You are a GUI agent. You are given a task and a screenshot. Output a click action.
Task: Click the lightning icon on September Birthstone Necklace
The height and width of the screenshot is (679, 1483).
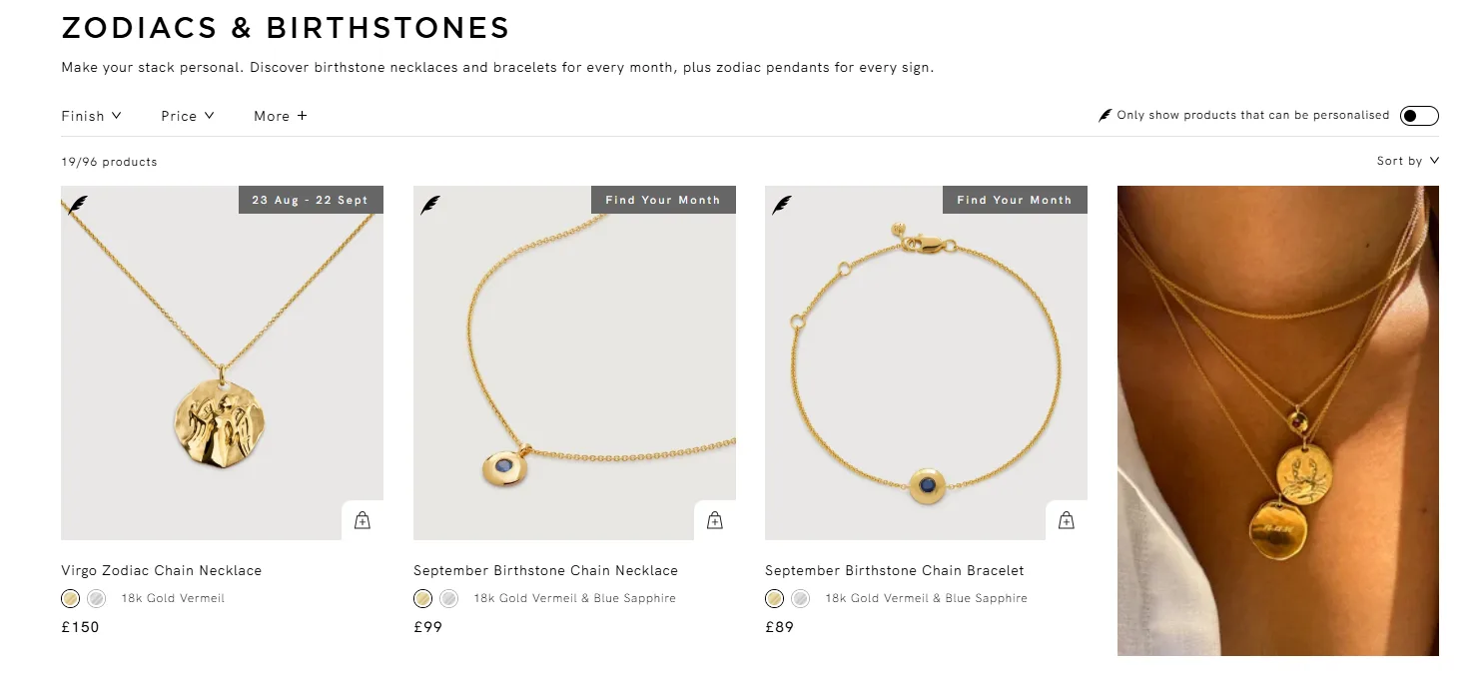coord(430,205)
